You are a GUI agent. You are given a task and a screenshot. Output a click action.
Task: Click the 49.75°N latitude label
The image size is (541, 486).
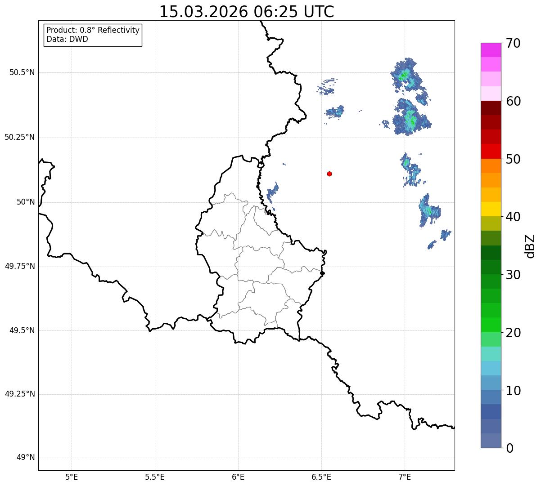click(20, 266)
